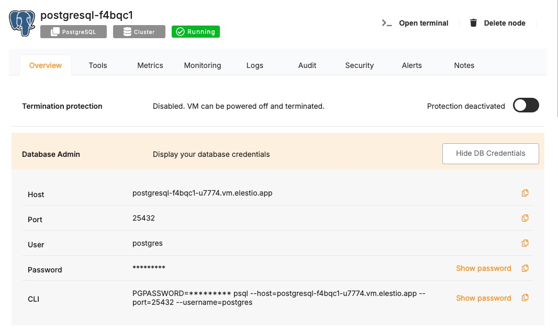Show password in the CLI row
The image size is (558, 331).
(483, 298)
